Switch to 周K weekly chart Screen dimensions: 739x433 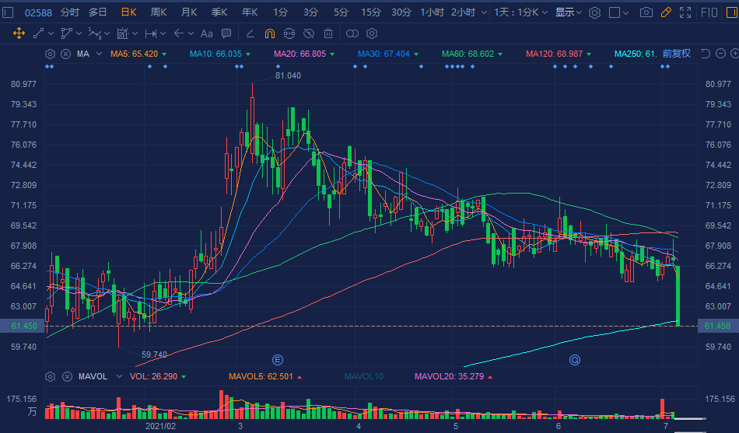coord(159,12)
